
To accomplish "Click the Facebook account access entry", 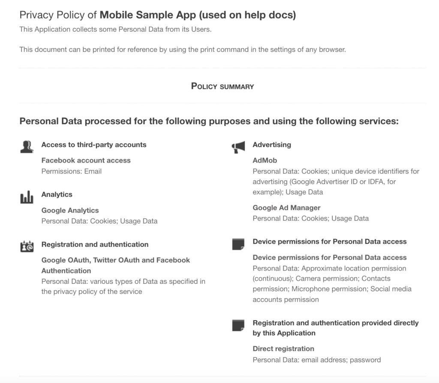I will tap(86, 160).
